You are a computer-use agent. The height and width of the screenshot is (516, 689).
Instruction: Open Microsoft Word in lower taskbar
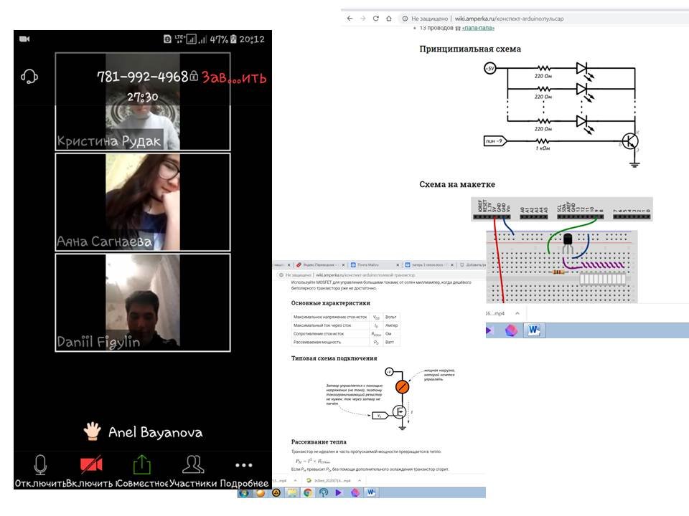tap(371, 493)
